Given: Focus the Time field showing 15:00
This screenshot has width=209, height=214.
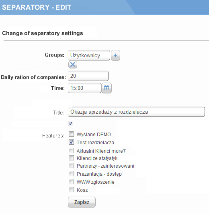Looking at the screenshot, I should click(85, 88).
